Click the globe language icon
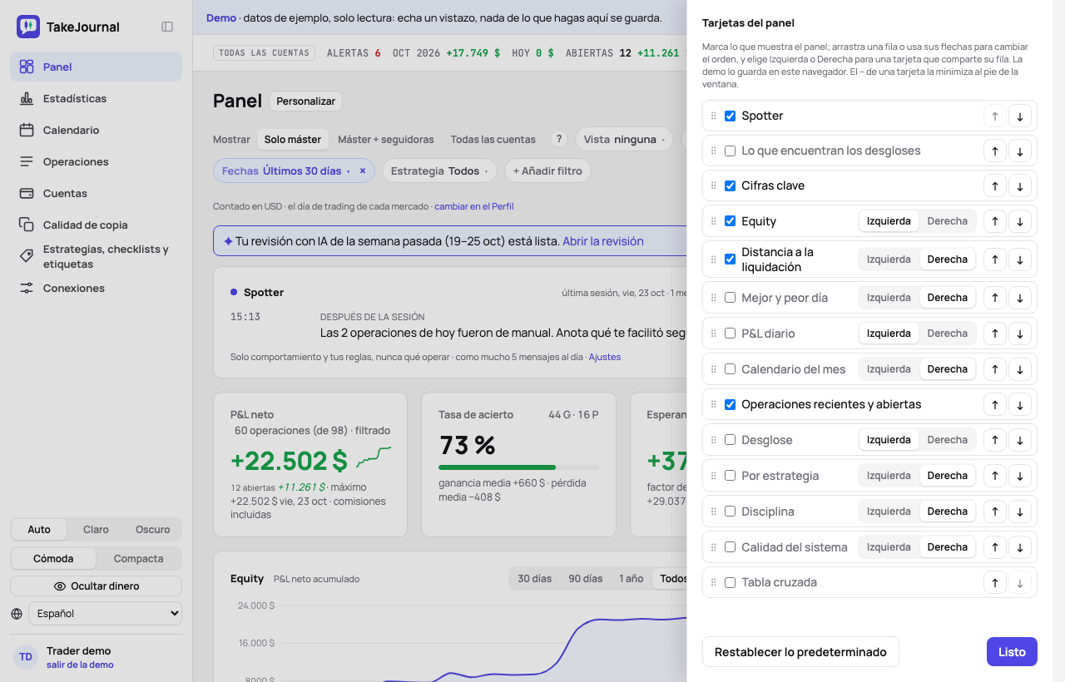 17,614
